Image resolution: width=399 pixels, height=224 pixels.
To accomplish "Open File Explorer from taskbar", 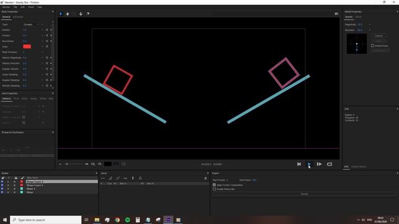I will [x=97, y=220].
